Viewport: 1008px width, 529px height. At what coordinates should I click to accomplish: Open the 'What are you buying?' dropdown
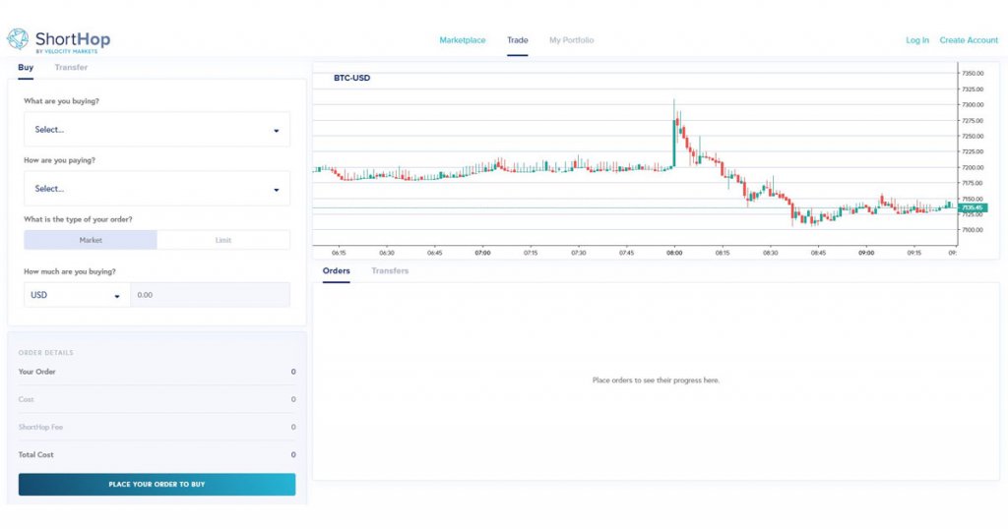[157, 130]
